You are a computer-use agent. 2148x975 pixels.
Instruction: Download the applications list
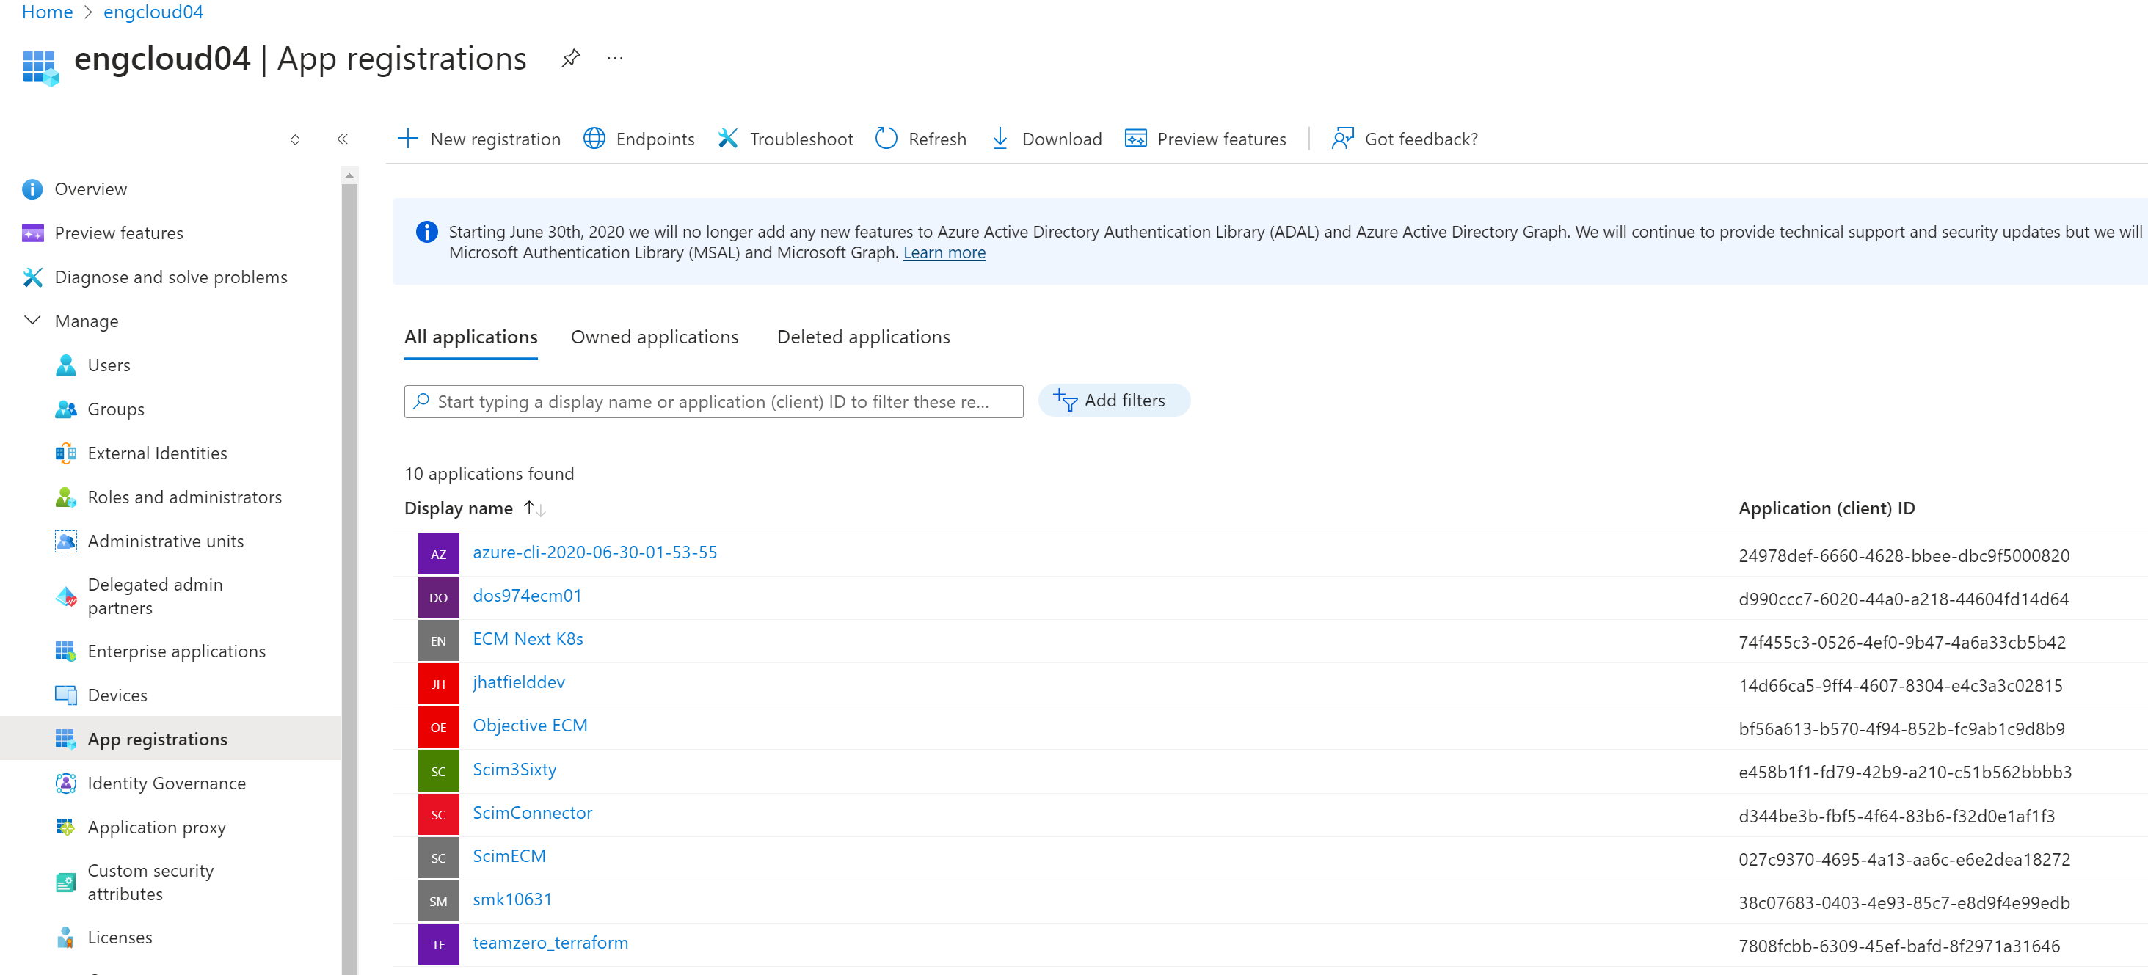(x=1046, y=139)
